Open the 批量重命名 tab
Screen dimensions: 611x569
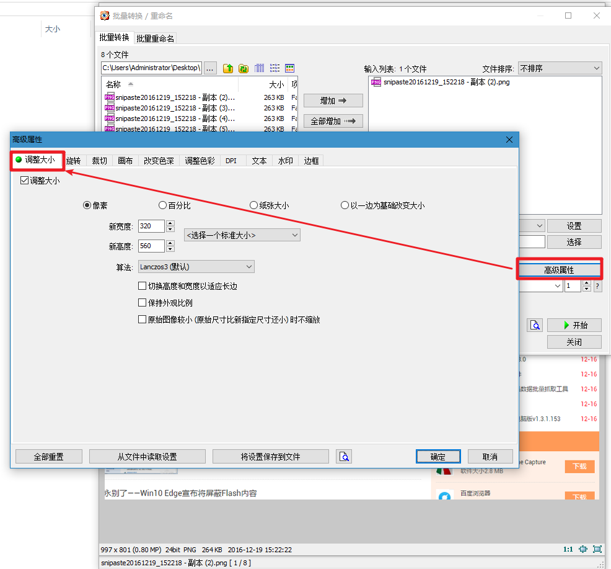pyautogui.click(x=156, y=38)
